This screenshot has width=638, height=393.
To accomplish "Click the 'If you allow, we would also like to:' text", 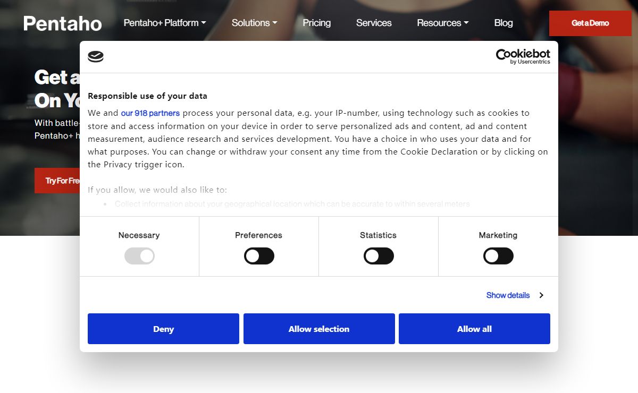I will [x=157, y=190].
